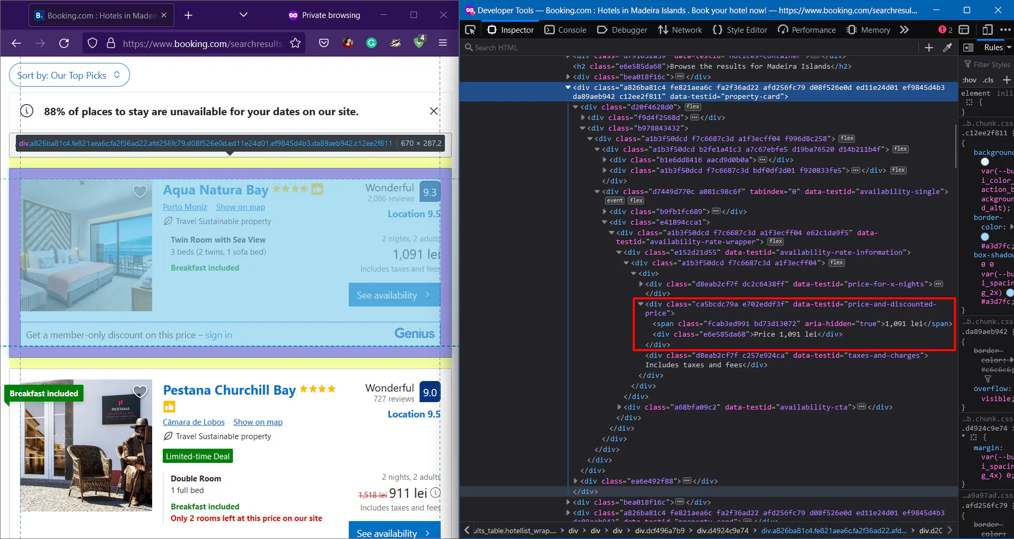Viewport: 1014px width, 539px height.
Task: Click Show on map for Aqua Natura Bay
Action: coord(240,207)
